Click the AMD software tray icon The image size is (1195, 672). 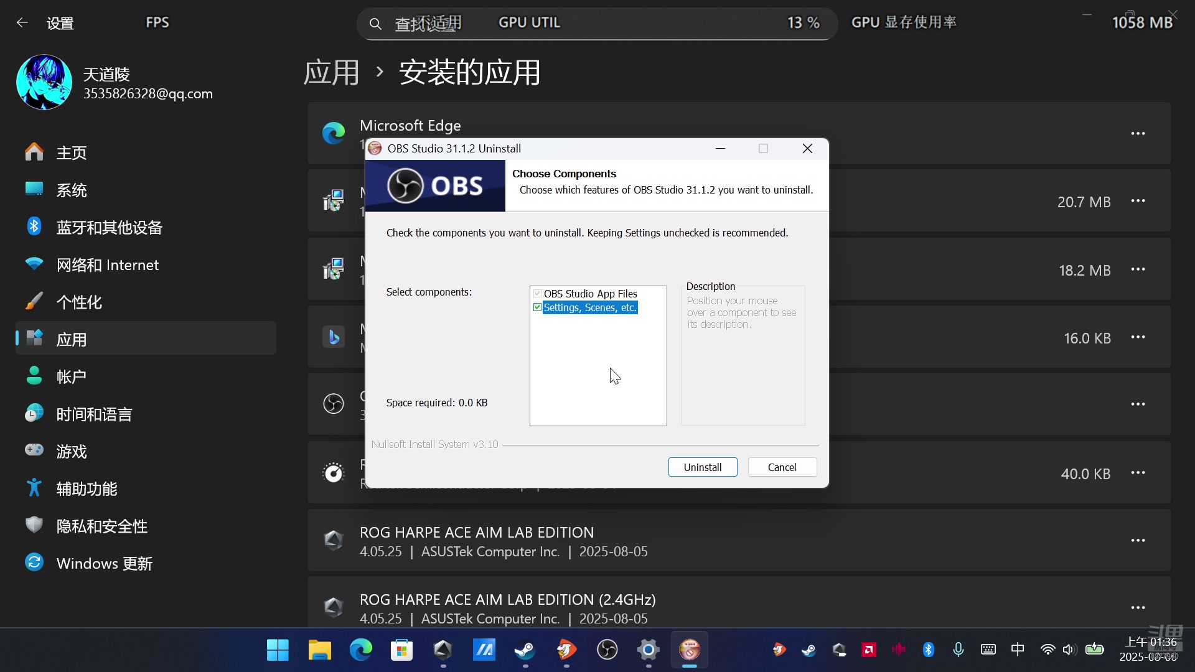[868, 650]
